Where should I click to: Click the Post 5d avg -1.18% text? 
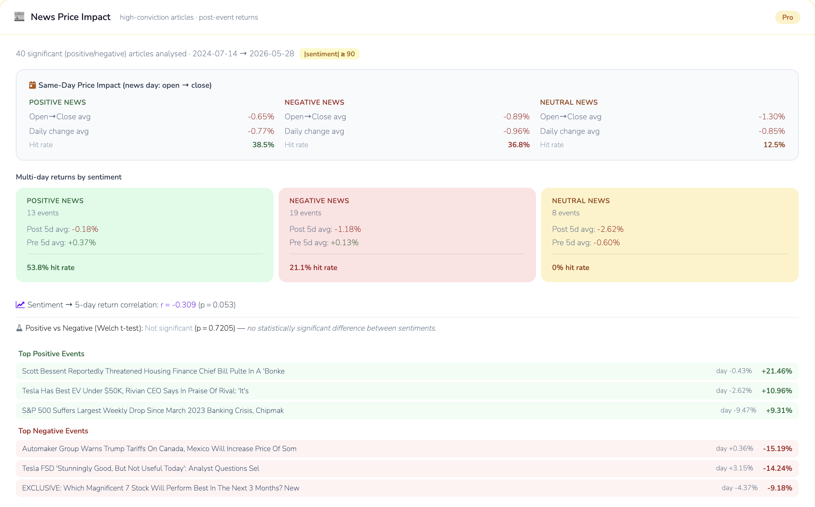point(325,229)
